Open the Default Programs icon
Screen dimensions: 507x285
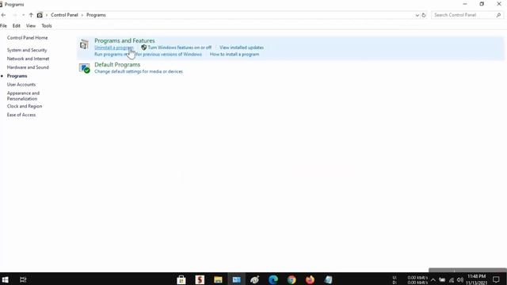tap(85, 68)
